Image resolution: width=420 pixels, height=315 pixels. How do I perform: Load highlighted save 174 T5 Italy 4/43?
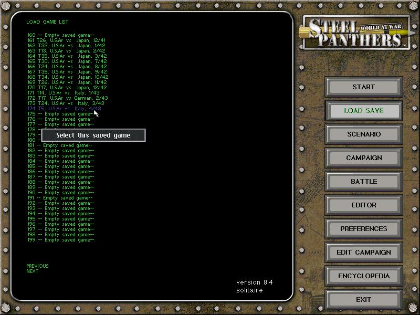coord(64,109)
